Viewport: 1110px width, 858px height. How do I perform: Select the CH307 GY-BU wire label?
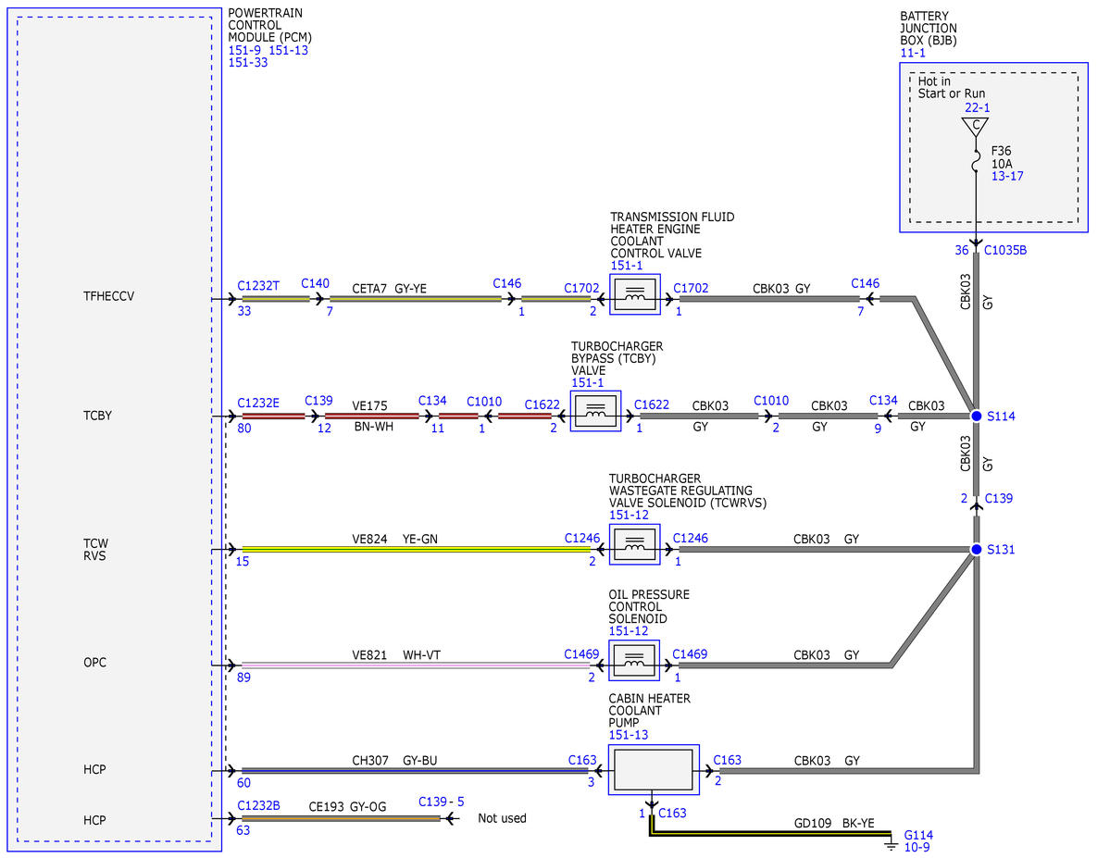coord(394,761)
